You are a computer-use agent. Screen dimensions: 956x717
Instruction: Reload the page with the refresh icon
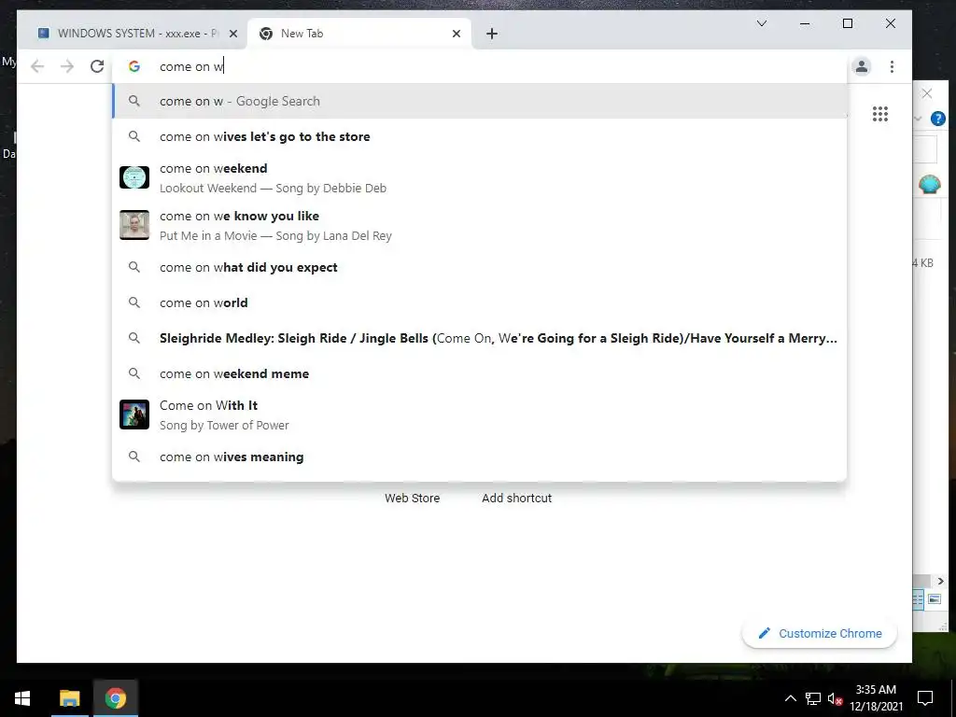click(x=97, y=66)
